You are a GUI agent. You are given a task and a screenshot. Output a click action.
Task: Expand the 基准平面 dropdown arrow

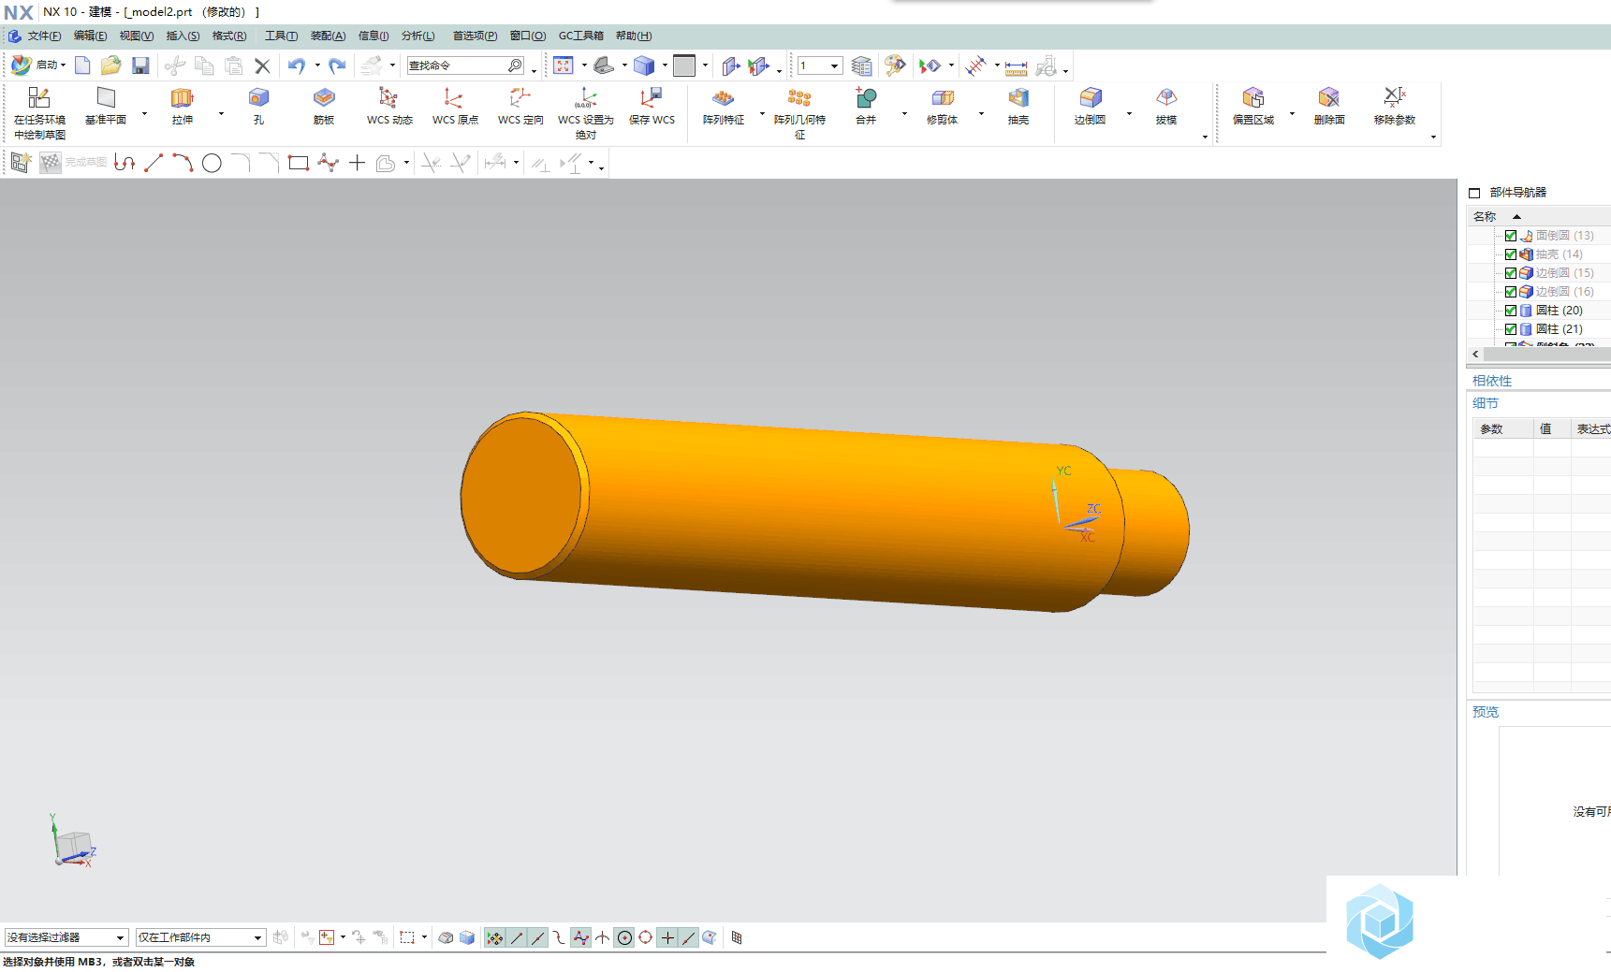[x=145, y=114]
